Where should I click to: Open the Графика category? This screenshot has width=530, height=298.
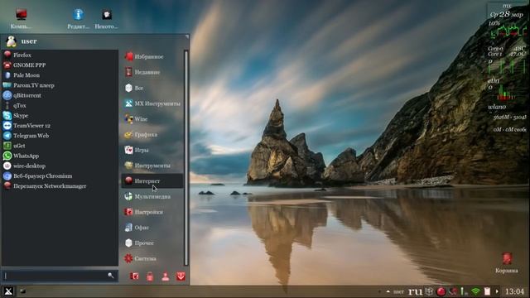[x=152, y=134]
